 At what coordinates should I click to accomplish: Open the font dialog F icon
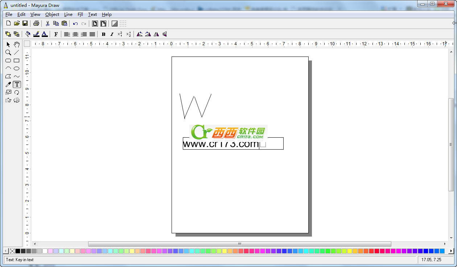pyautogui.click(x=56, y=34)
